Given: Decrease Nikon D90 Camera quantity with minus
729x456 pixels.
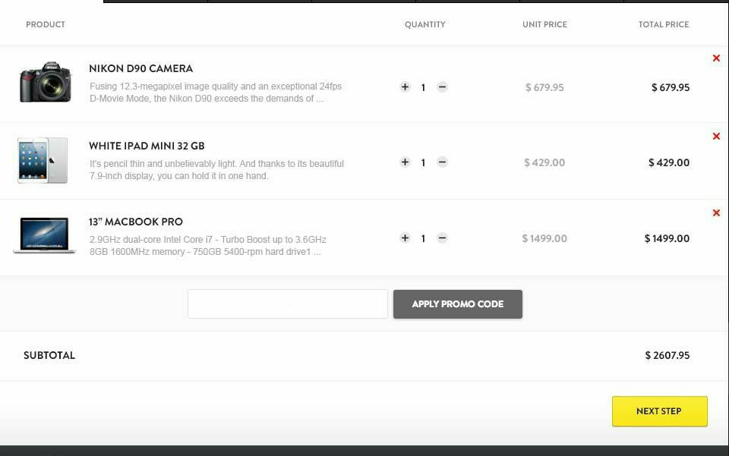Looking at the screenshot, I should click(x=442, y=86).
